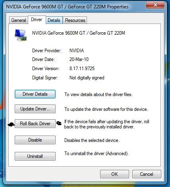Click Disable to disable the device

point(35,140)
